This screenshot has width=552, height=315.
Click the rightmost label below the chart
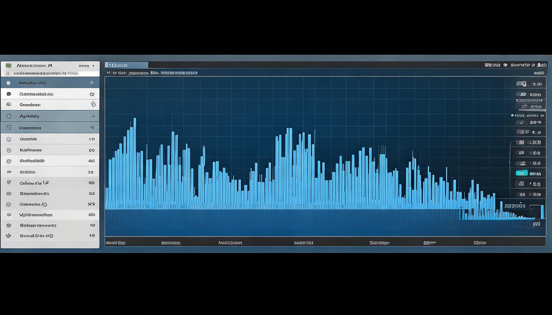[480, 243]
